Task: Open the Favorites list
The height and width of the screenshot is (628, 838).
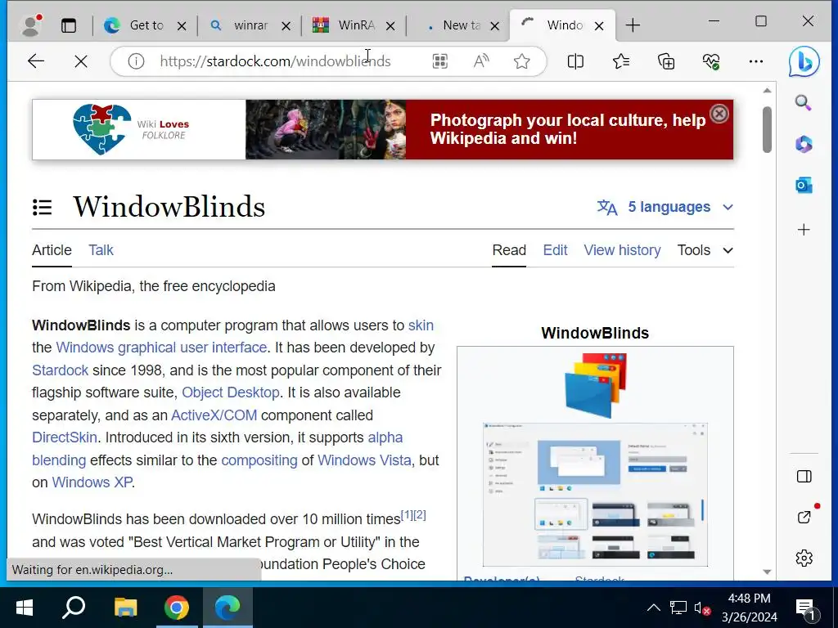Action: coord(621,61)
